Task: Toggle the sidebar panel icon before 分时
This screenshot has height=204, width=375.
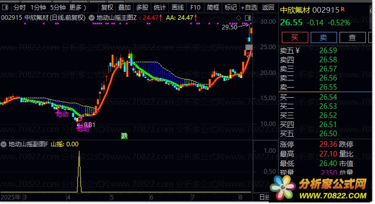Action: [x=5, y=8]
